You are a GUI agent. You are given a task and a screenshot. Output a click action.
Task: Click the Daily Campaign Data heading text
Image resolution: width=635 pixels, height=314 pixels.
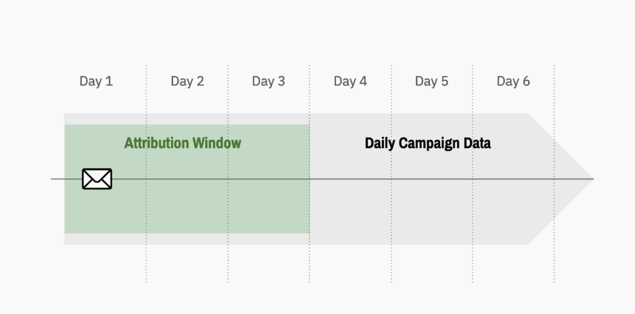coord(428,143)
